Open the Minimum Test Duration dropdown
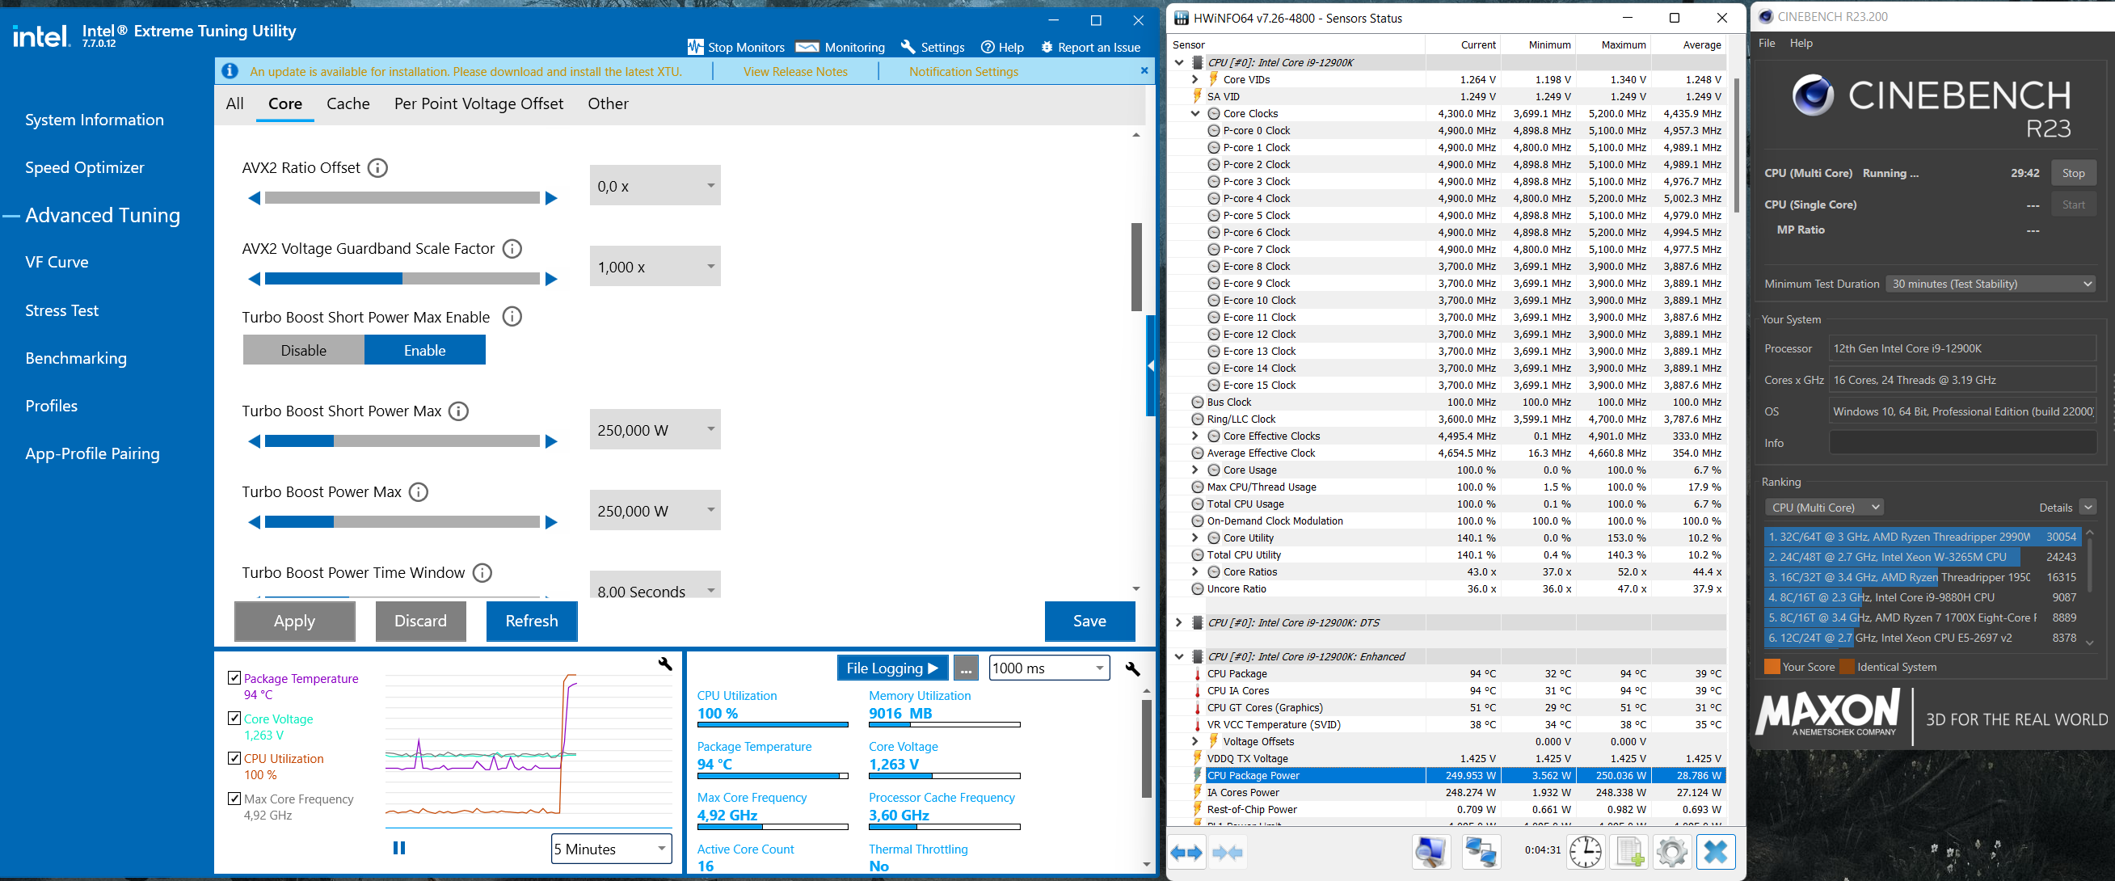Viewport: 2115px width, 881px height. pyautogui.click(x=1991, y=284)
